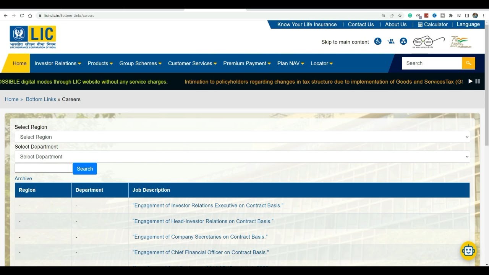Open the speedometer extension icon
The height and width of the screenshot is (275, 489).
pos(418,16)
